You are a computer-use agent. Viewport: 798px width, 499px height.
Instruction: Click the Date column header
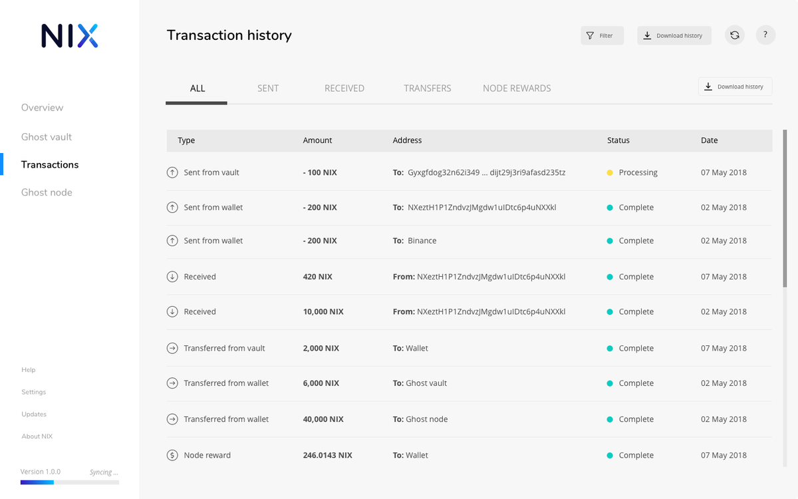click(x=710, y=140)
